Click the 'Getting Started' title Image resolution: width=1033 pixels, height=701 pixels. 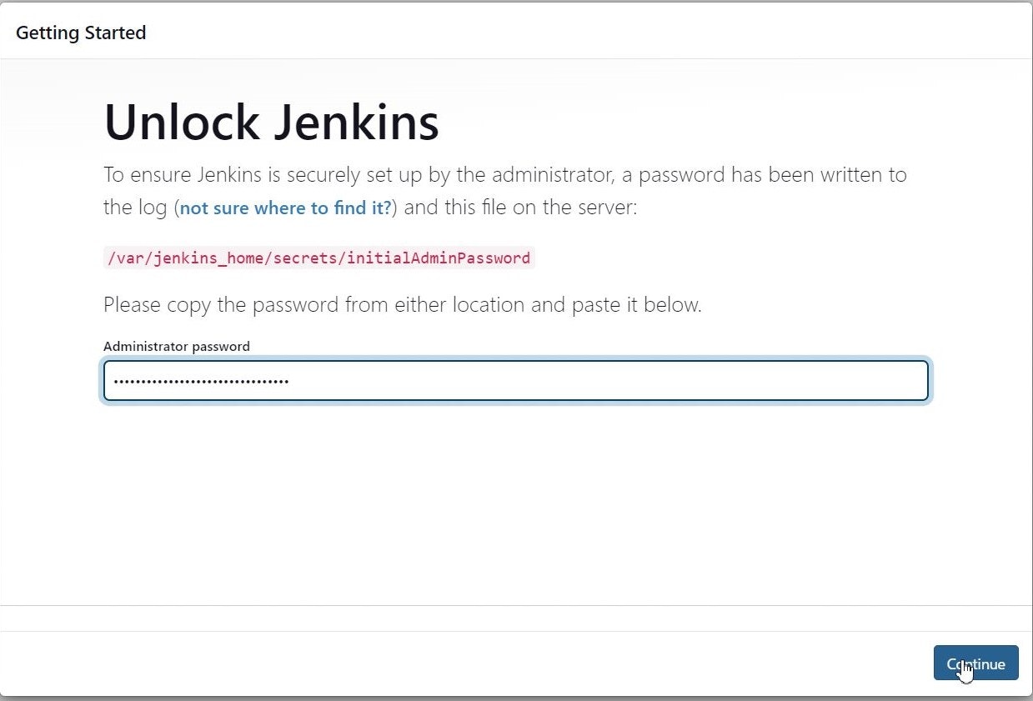point(81,33)
